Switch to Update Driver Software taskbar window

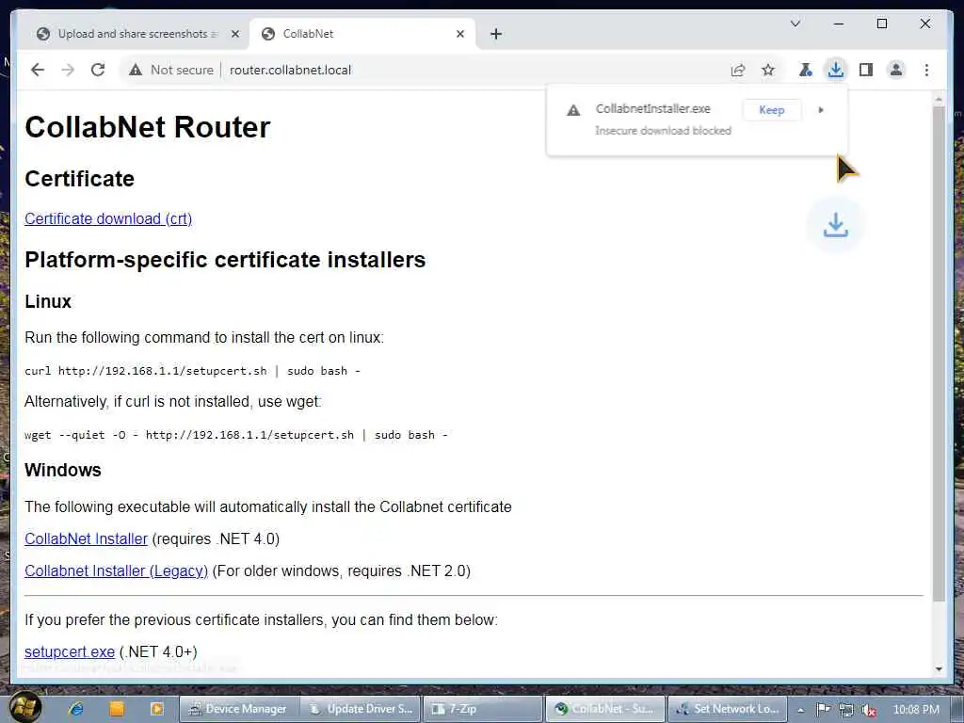tap(361, 709)
